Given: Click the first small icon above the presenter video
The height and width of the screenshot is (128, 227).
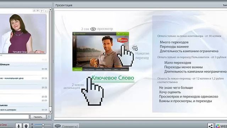Looking at the screenshot, I should click(34, 10).
